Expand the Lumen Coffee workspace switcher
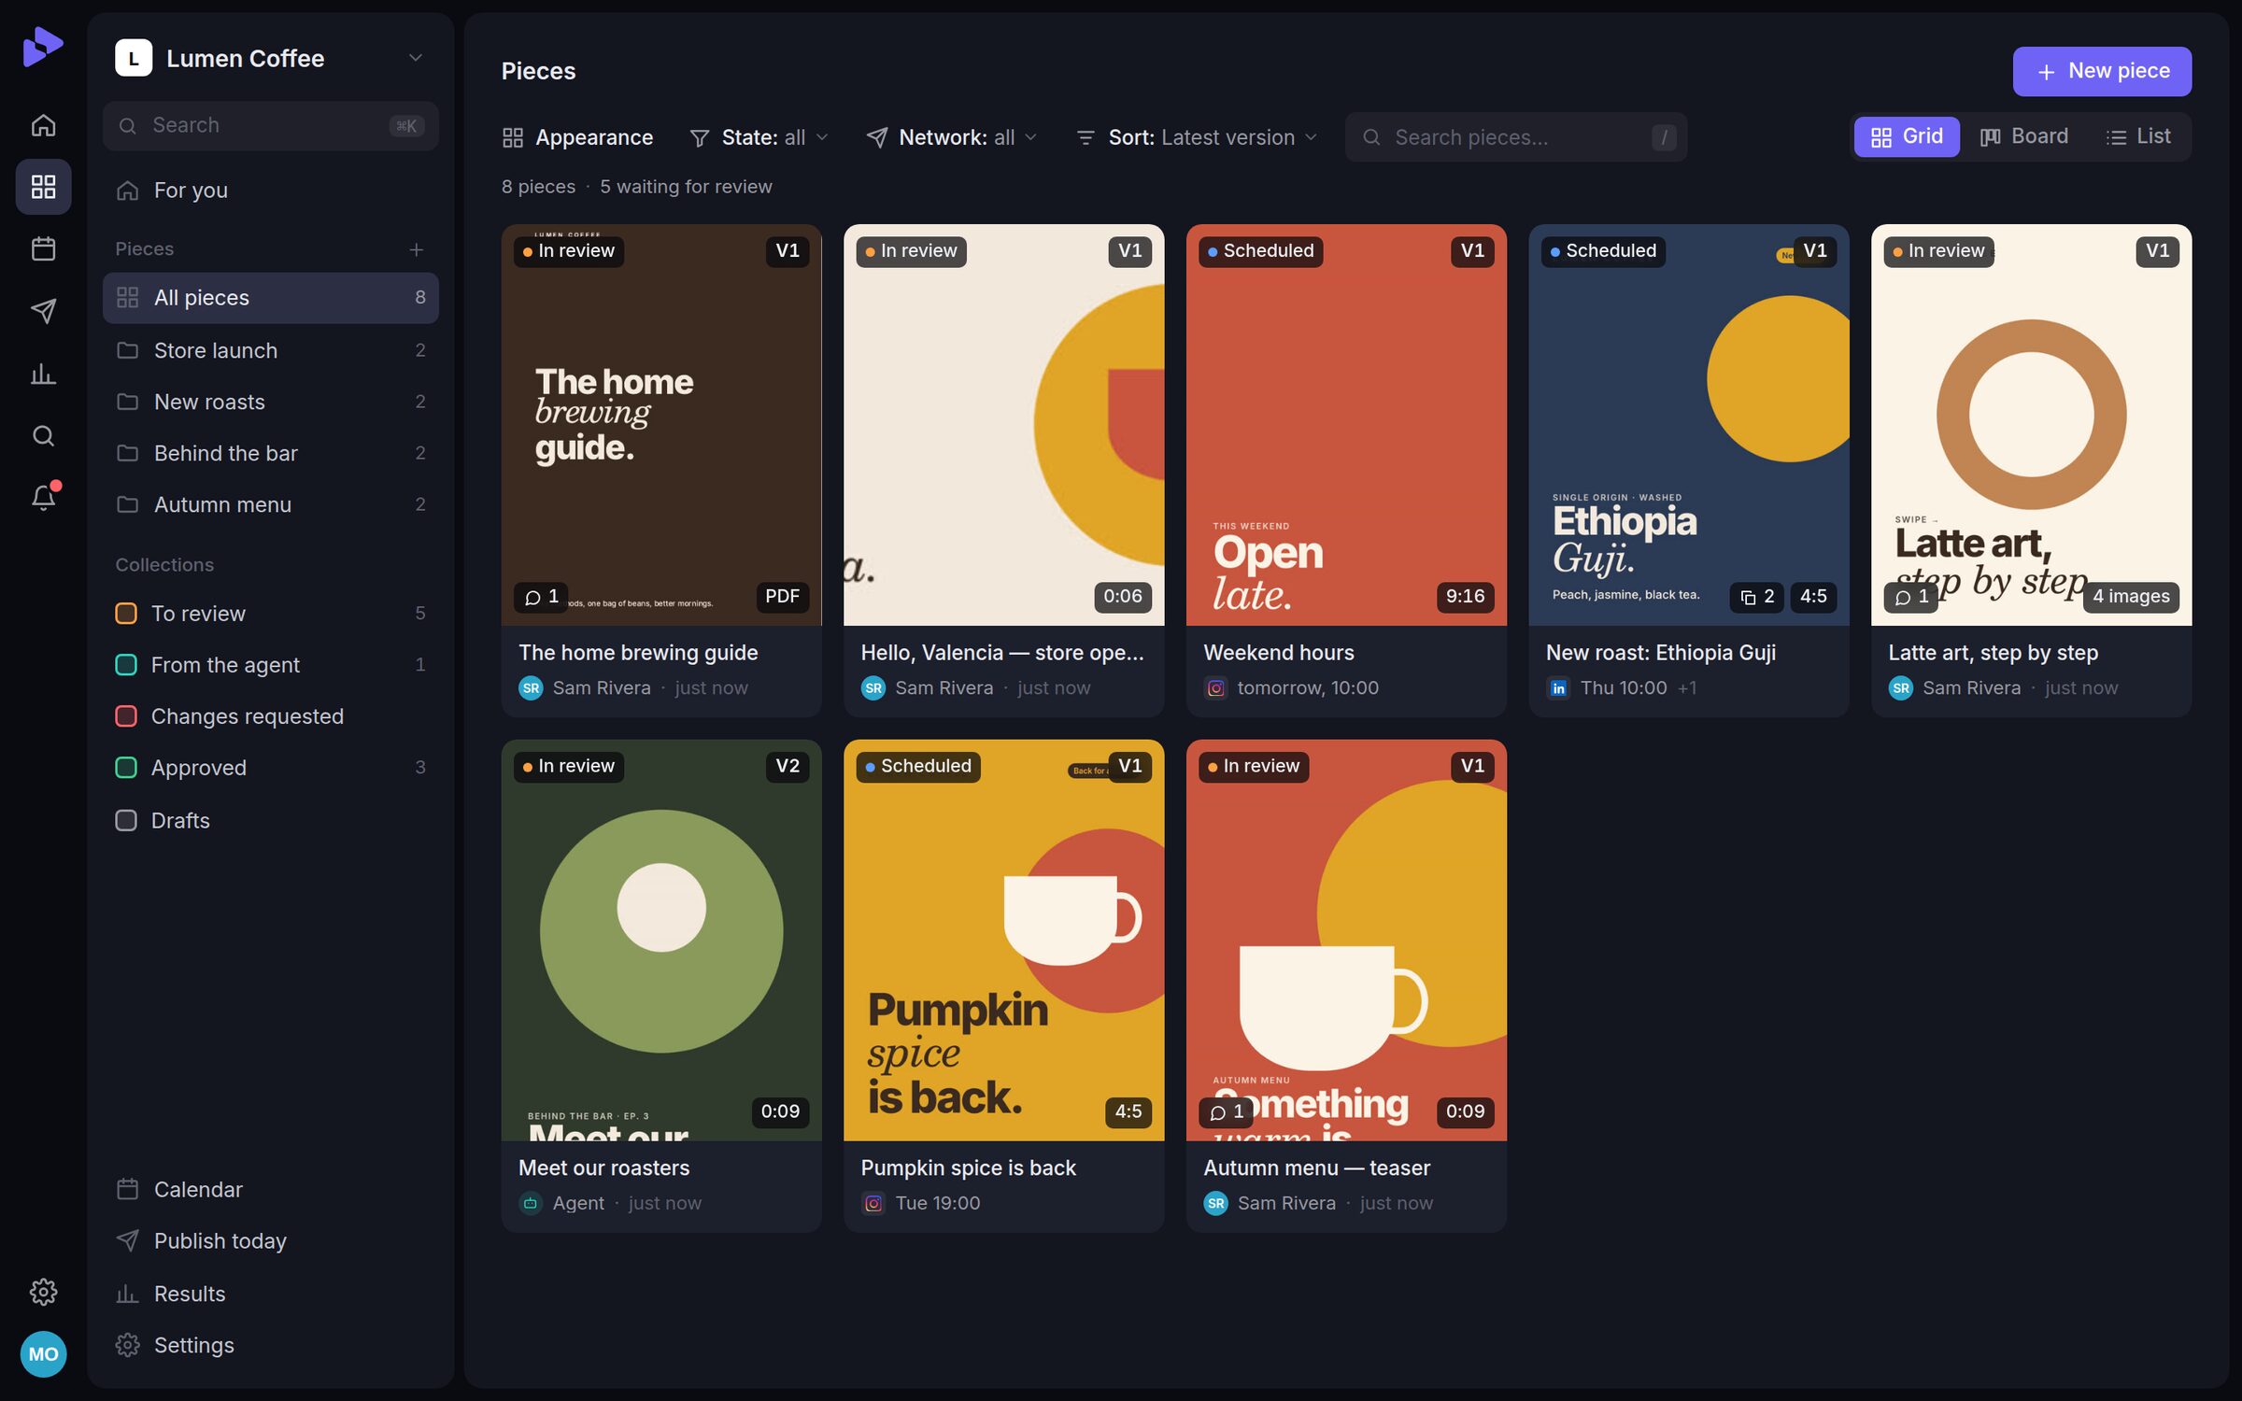 pos(270,58)
